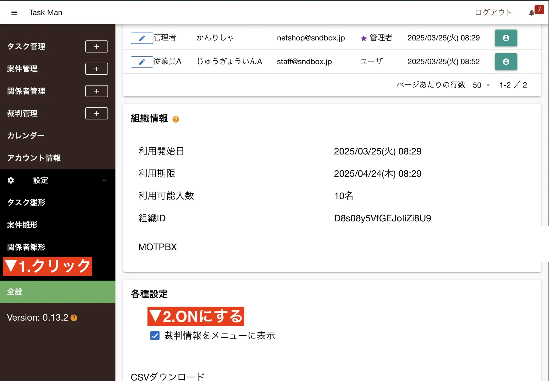Collapse the 設定 section chevron
Image resolution: width=549 pixels, height=381 pixels.
104,180
